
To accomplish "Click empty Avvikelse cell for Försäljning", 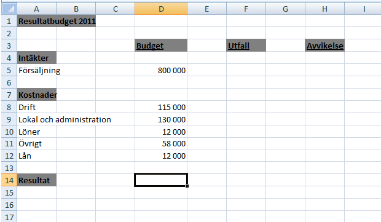I will pyautogui.click(x=325, y=70).
